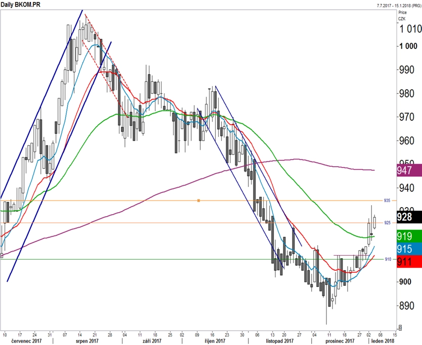
Task: Select the orange anchor marker on 935 line
Action: (x=199, y=201)
